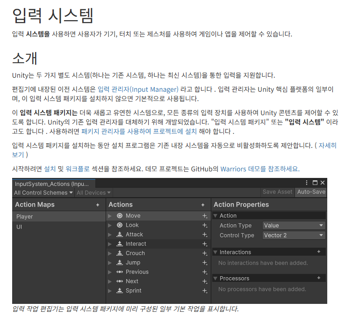Click the Action Properties panel header
This screenshot has width=345, height=317.
[241, 205]
